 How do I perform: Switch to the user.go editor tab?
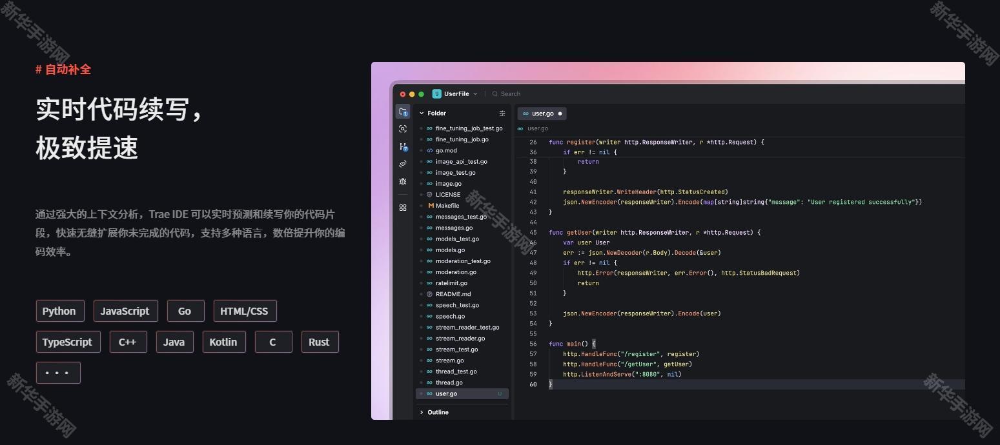click(542, 114)
